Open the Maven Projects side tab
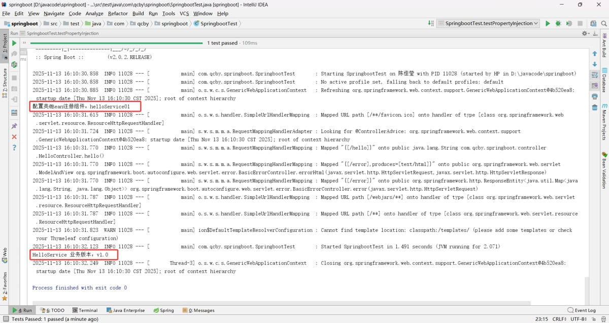 [604, 122]
